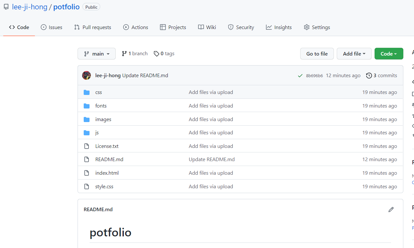Screen dimensions: 414x248
Task: Click the history clock icon next to commits
Action: coord(369,76)
